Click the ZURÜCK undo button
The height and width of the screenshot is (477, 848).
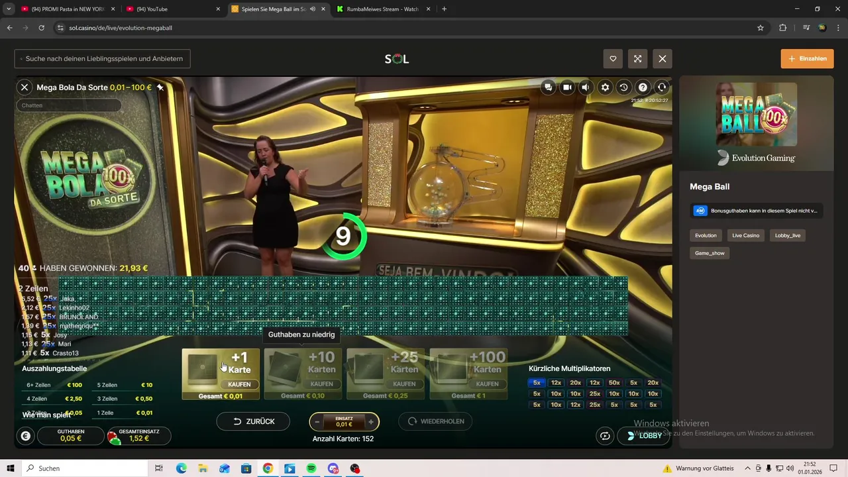[x=254, y=421]
